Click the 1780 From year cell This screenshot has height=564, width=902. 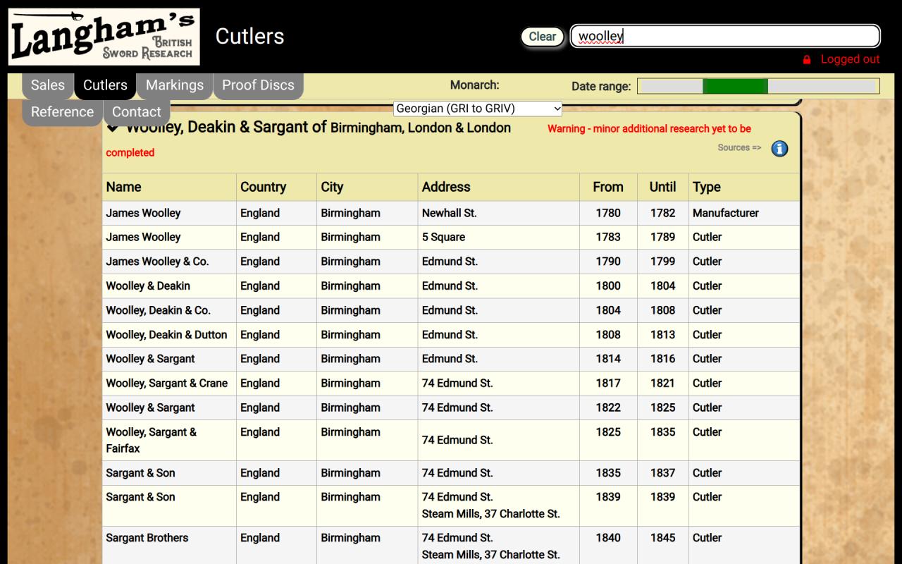(608, 213)
